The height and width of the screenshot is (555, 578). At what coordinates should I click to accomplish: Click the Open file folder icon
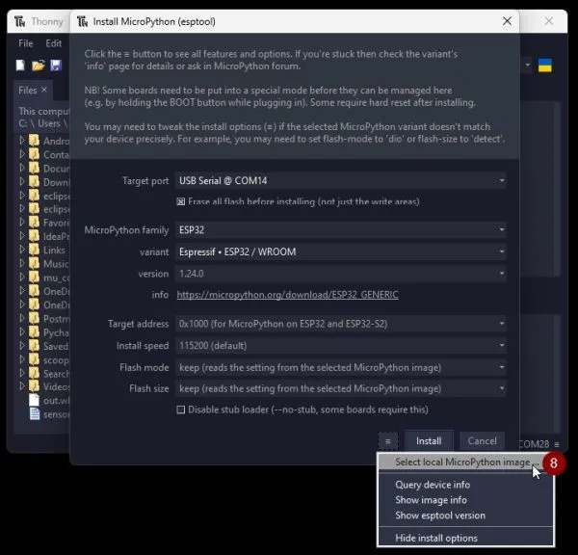[x=39, y=66]
